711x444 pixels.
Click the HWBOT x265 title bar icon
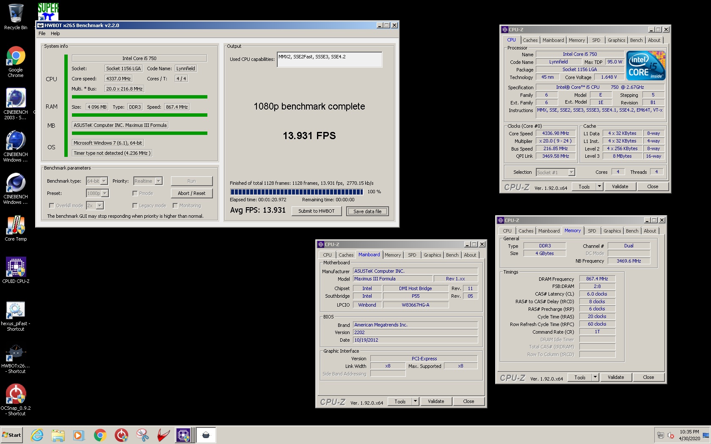pyautogui.click(x=41, y=25)
